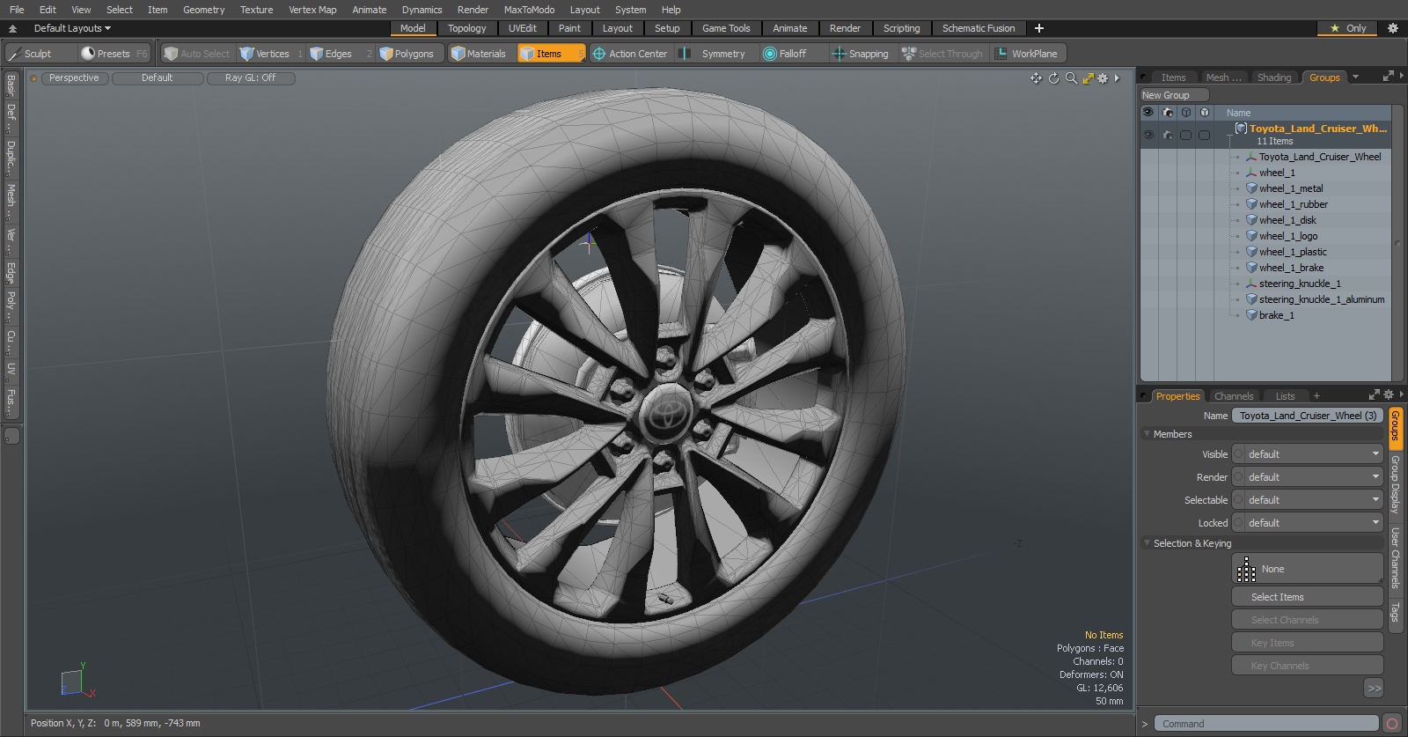
Task: Select wheel_1_rubber item in group list
Action: pos(1293,204)
